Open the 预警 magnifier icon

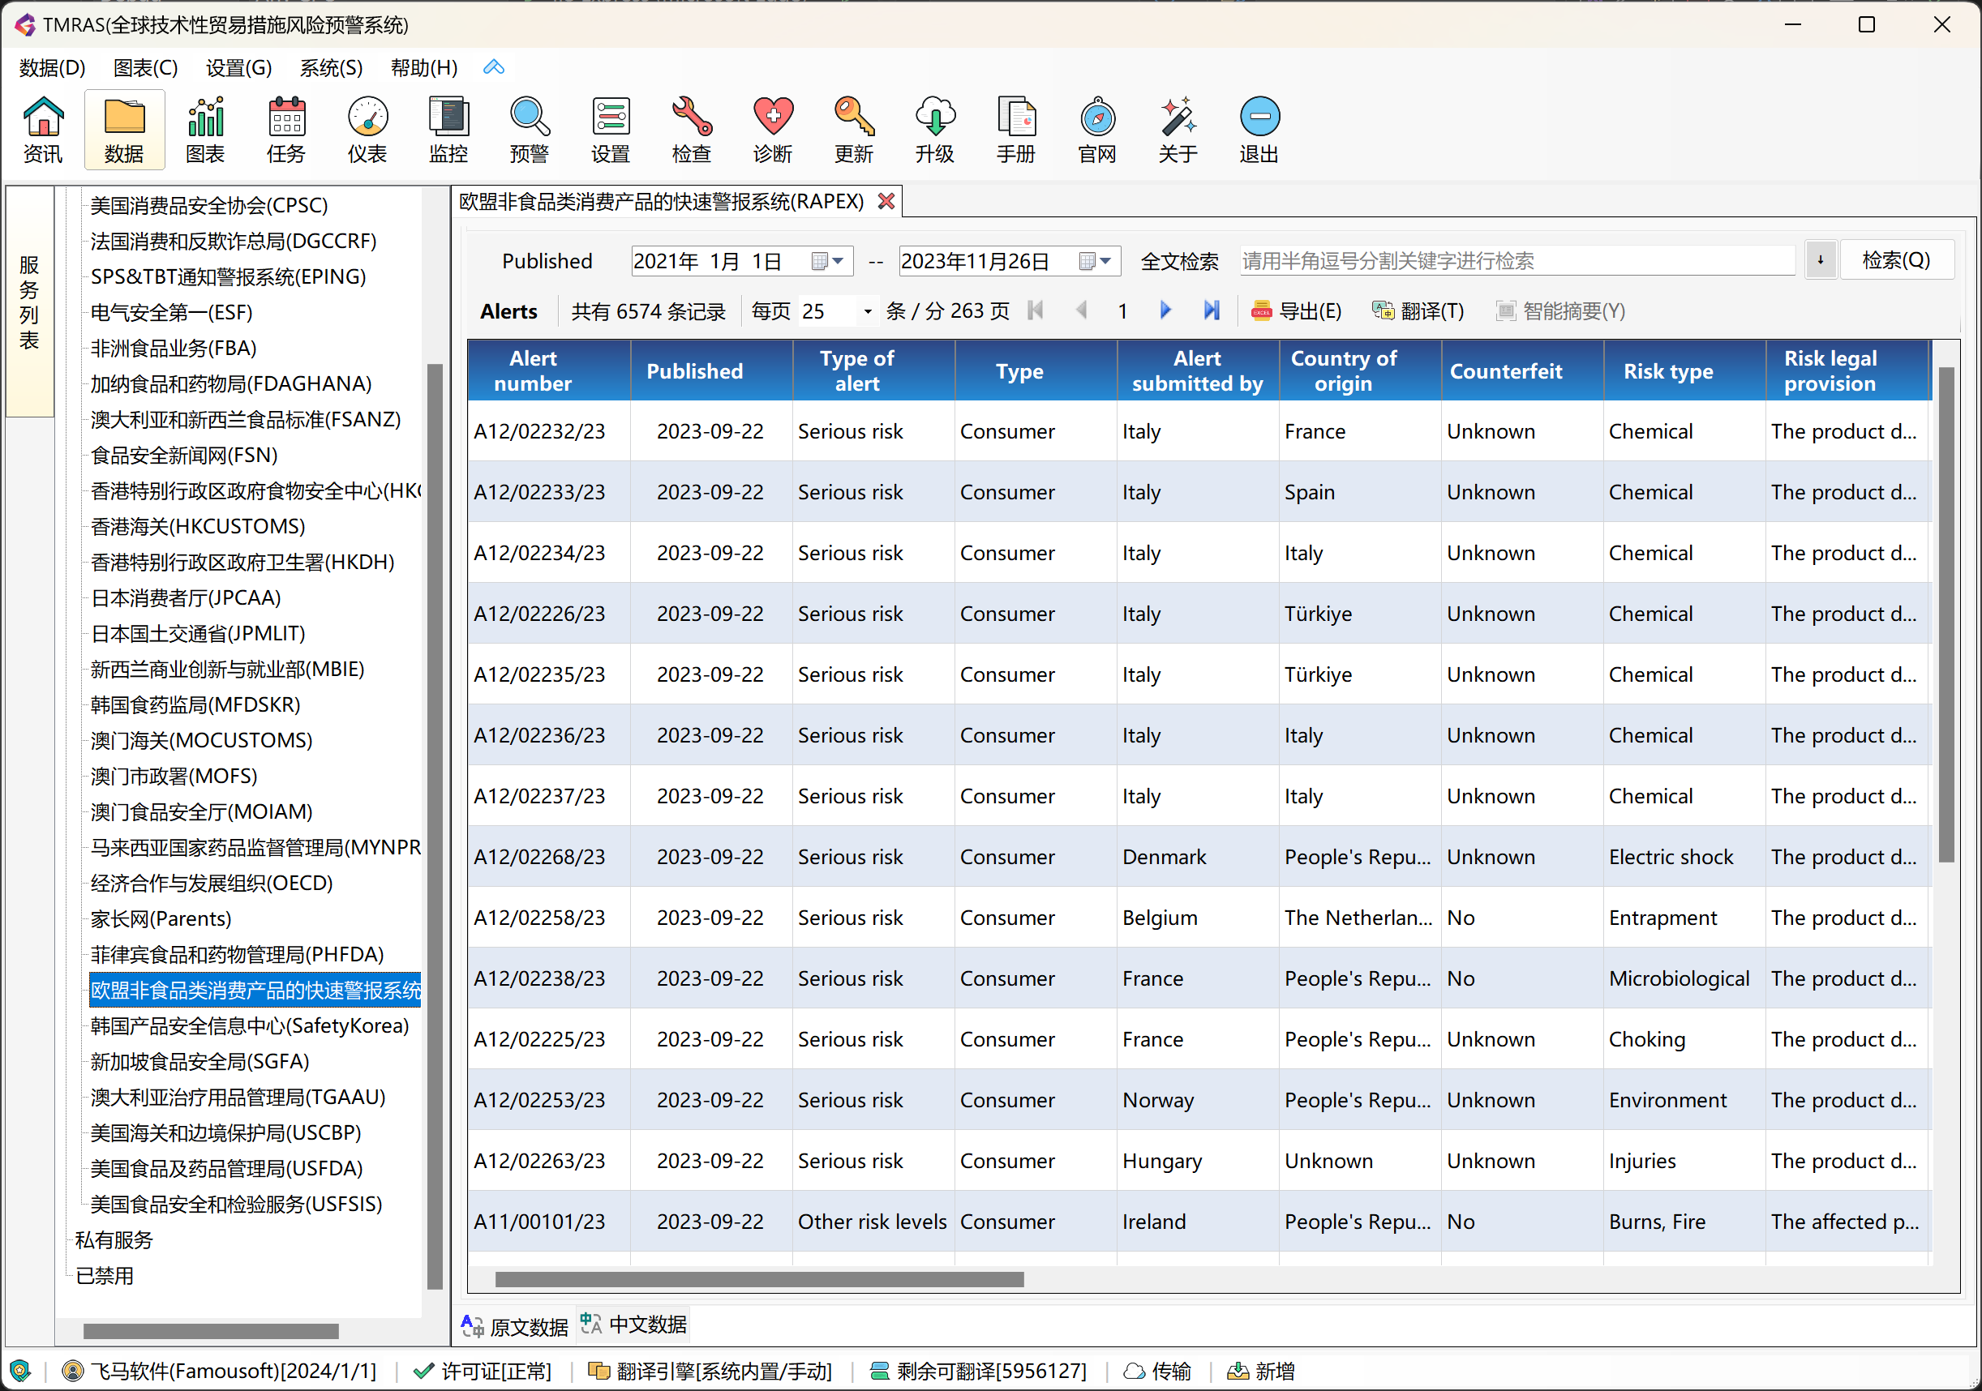pyautogui.click(x=530, y=130)
